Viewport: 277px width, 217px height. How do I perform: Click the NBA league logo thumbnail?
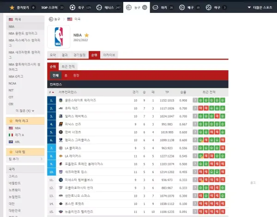[x=59, y=37]
